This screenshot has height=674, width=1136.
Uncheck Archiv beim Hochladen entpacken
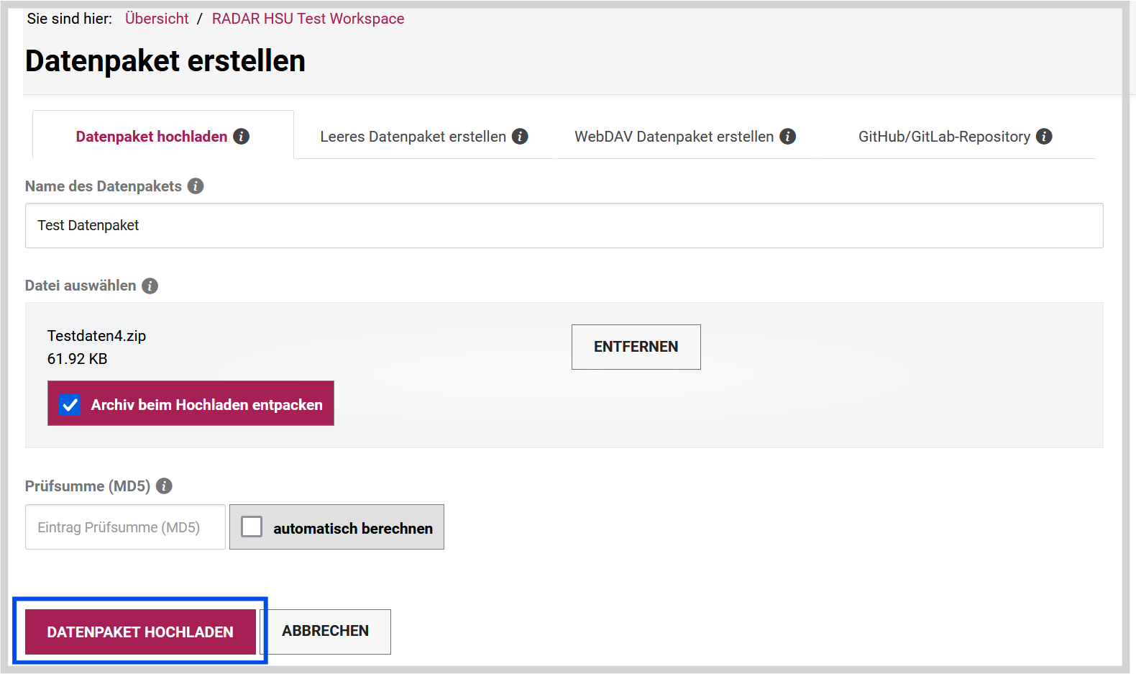[x=70, y=404]
